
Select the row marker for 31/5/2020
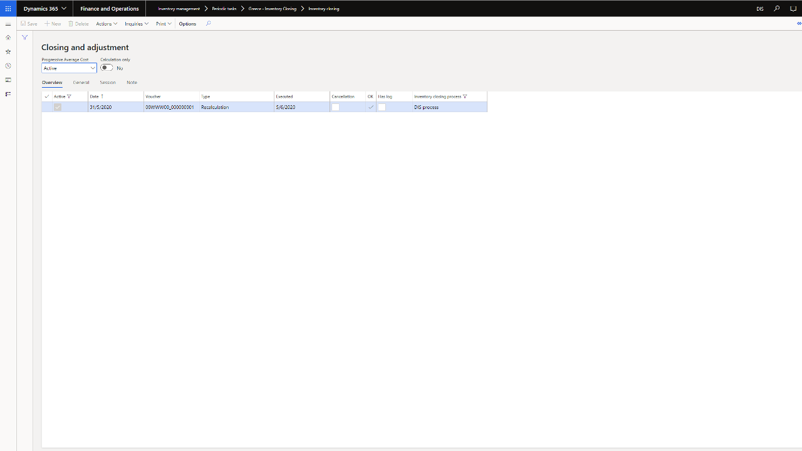pos(47,107)
